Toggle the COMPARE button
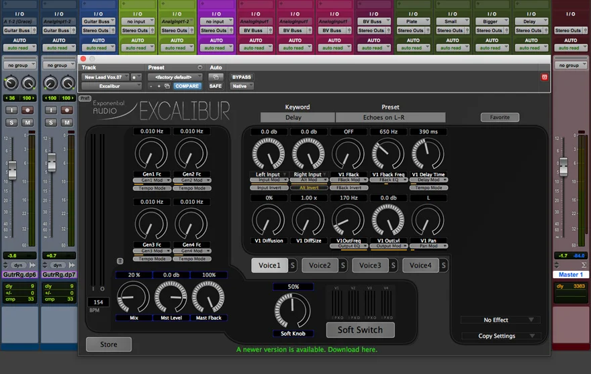The height and width of the screenshot is (374, 591). pyautogui.click(x=187, y=86)
